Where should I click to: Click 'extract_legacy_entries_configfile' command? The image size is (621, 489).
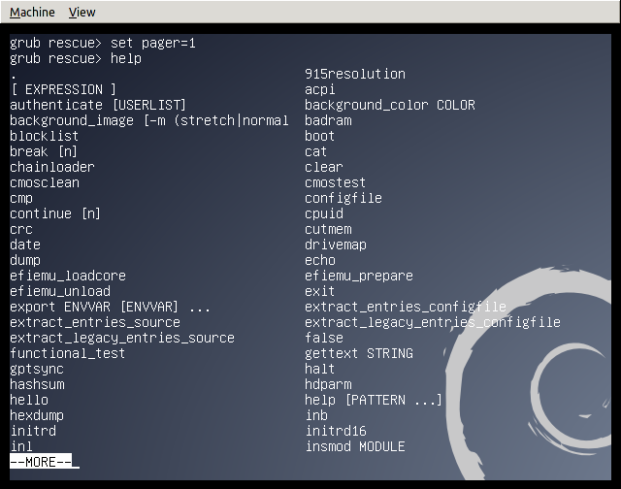tap(433, 322)
